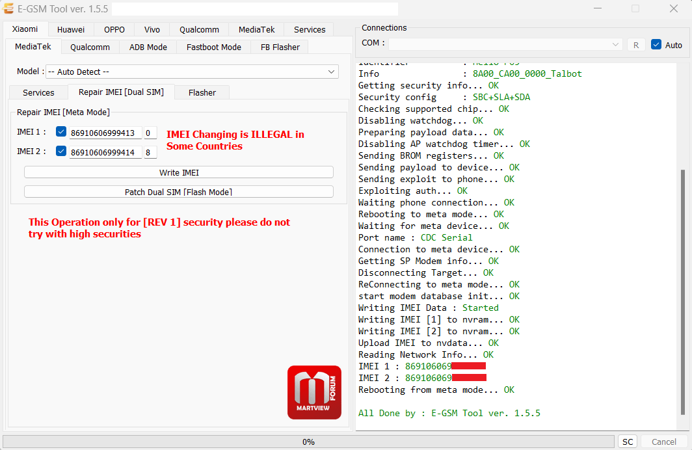Image resolution: width=692 pixels, height=450 pixels.
Task: Click the Cancel button
Action: 664,442
